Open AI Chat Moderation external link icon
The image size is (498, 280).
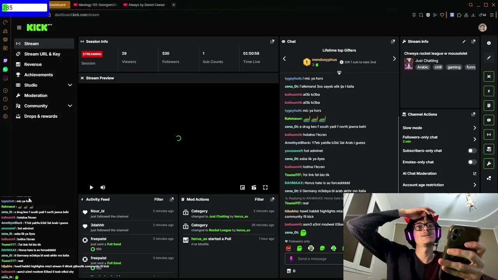[475, 173]
